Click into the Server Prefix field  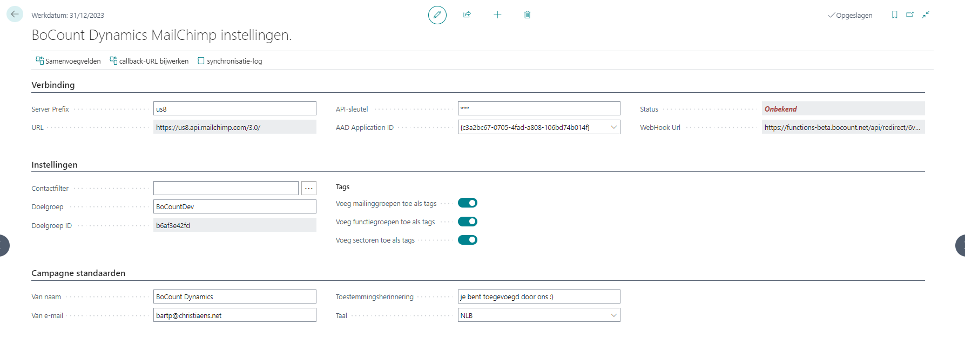coord(234,109)
